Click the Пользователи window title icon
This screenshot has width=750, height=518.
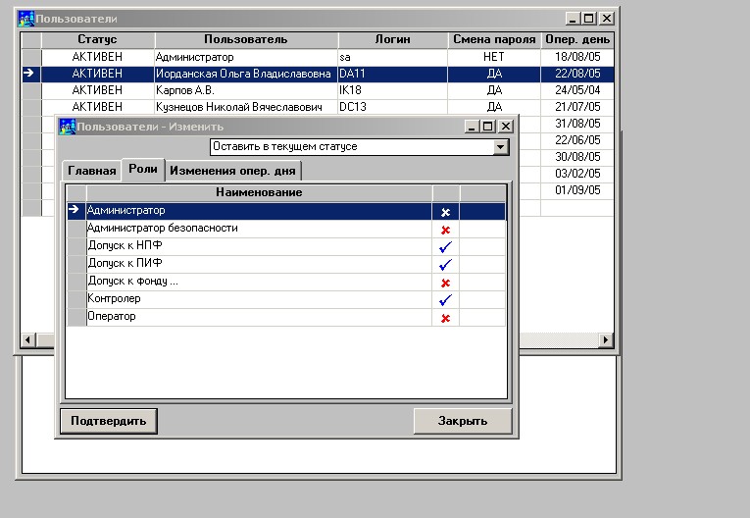tap(25, 19)
